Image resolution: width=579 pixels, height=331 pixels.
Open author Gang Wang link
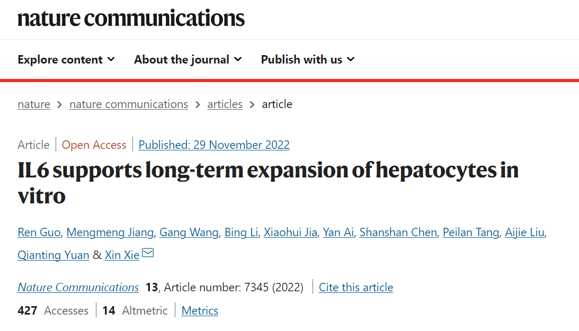click(189, 232)
